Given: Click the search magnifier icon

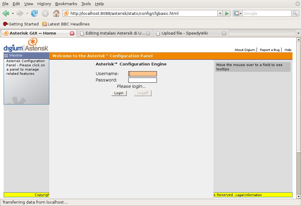Looking at the screenshot, I should tap(295, 13).
